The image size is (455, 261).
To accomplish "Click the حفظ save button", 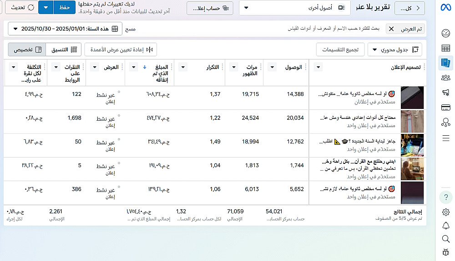I will [65, 7].
